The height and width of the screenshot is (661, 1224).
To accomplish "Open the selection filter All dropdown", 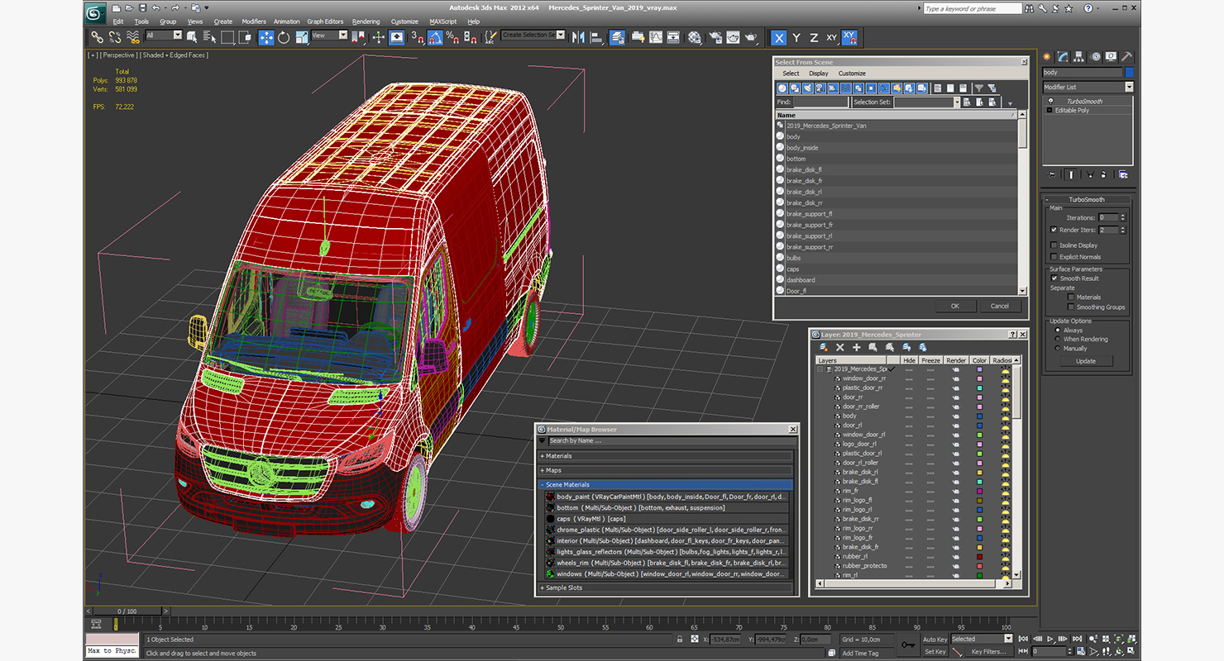I will pyautogui.click(x=164, y=36).
